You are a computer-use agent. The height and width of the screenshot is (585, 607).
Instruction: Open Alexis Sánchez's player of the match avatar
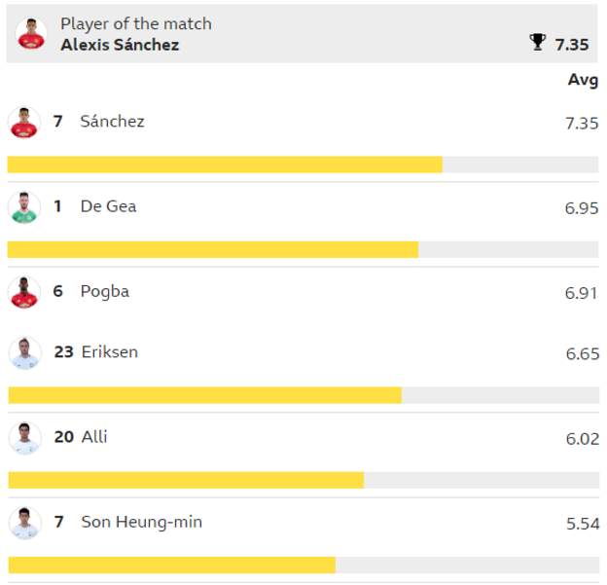point(31,33)
